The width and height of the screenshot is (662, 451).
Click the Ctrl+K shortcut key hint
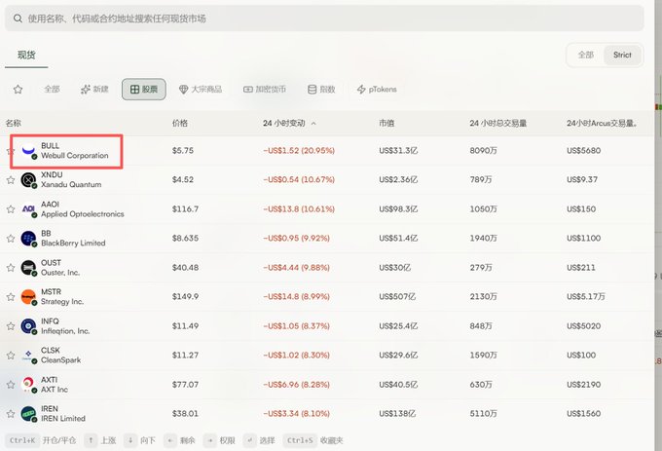tap(22, 440)
